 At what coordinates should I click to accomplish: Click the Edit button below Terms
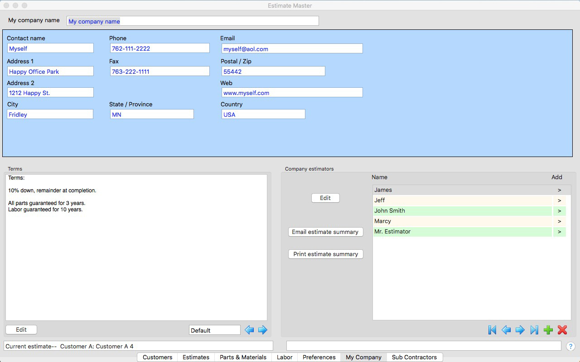21,330
